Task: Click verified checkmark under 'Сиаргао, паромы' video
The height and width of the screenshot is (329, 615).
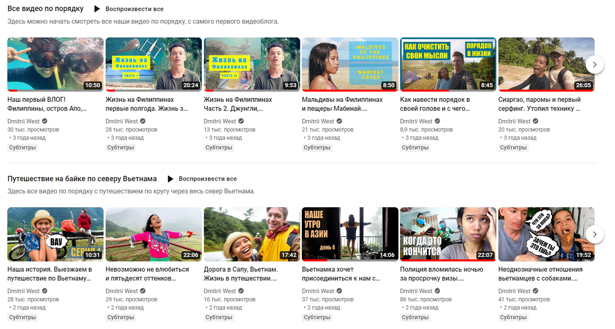Action: [536, 121]
